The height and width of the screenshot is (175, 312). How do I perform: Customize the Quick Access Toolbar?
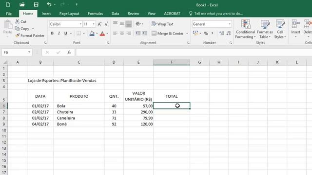pos(77,4)
